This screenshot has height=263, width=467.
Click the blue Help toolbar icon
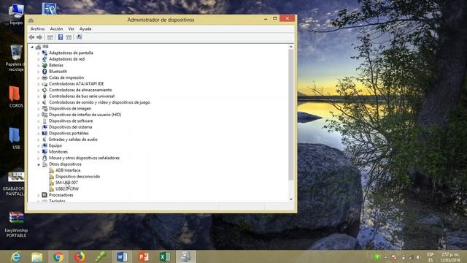tap(61, 37)
